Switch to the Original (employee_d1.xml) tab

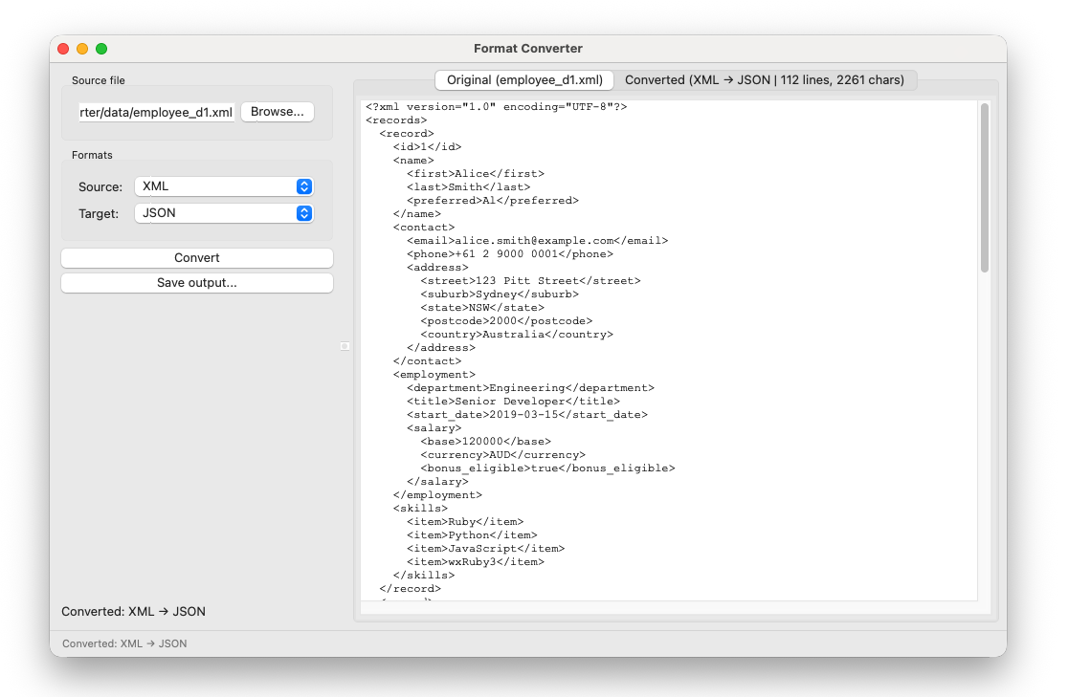pos(524,80)
